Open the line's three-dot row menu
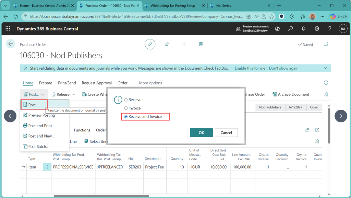 (47, 167)
